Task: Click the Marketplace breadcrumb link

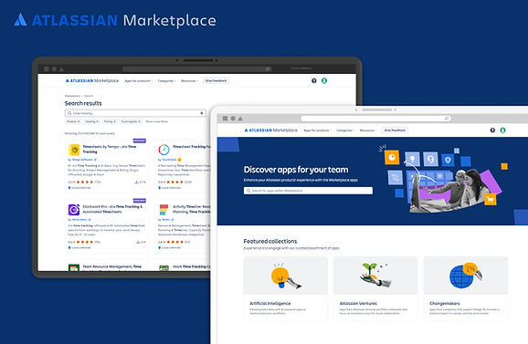Action: [x=72, y=96]
